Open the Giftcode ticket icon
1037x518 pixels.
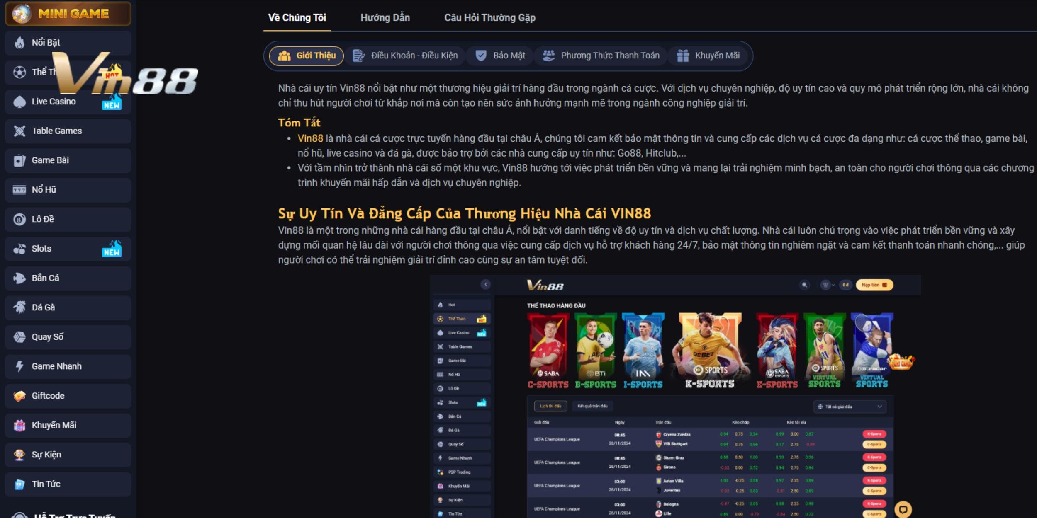point(19,396)
